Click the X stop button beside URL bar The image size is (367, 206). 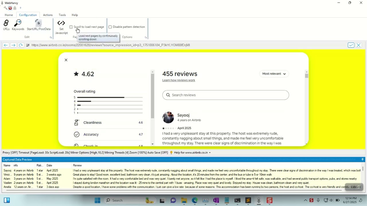358,45
